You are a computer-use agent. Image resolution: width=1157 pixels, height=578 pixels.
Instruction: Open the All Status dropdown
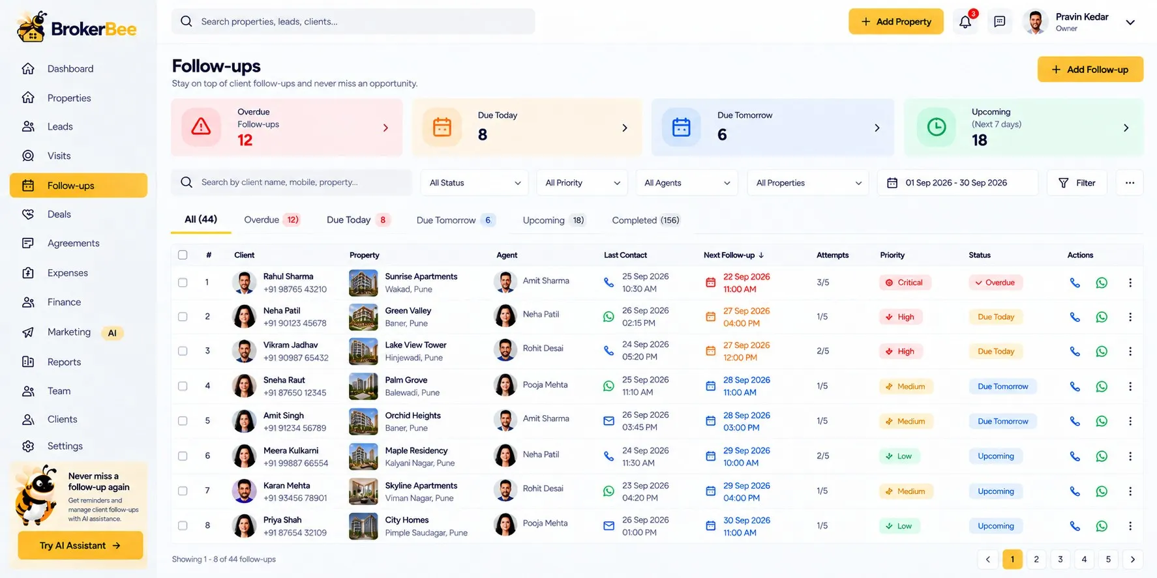475,183
